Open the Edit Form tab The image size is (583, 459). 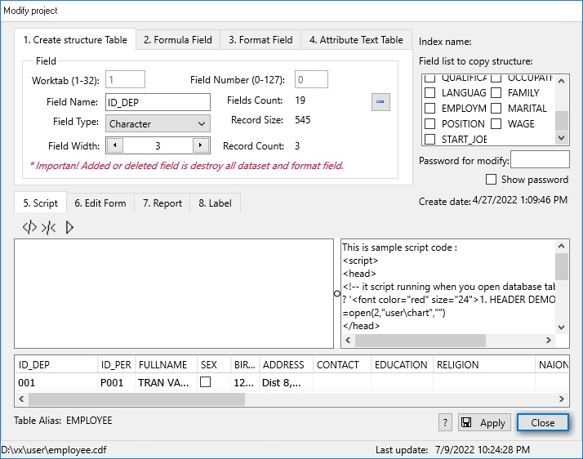pyautogui.click(x=100, y=203)
